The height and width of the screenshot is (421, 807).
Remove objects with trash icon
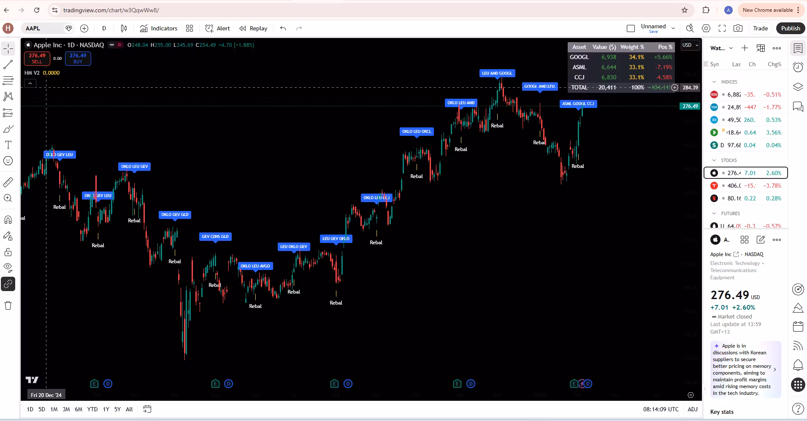click(x=8, y=305)
